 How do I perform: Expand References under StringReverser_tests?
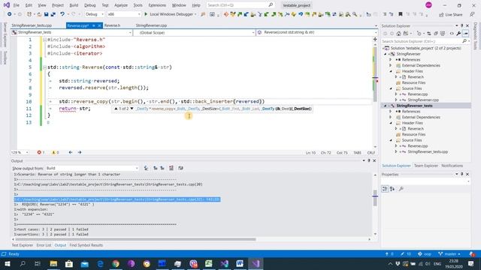tap(391, 112)
